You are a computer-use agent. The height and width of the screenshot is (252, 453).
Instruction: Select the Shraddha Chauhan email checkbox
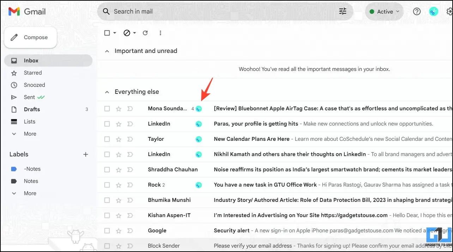click(x=107, y=170)
